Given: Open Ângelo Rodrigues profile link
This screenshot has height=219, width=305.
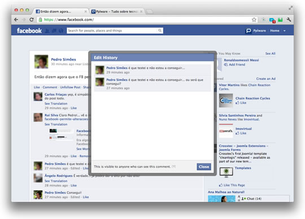Looking at the screenshot, I should pos(59,176).
